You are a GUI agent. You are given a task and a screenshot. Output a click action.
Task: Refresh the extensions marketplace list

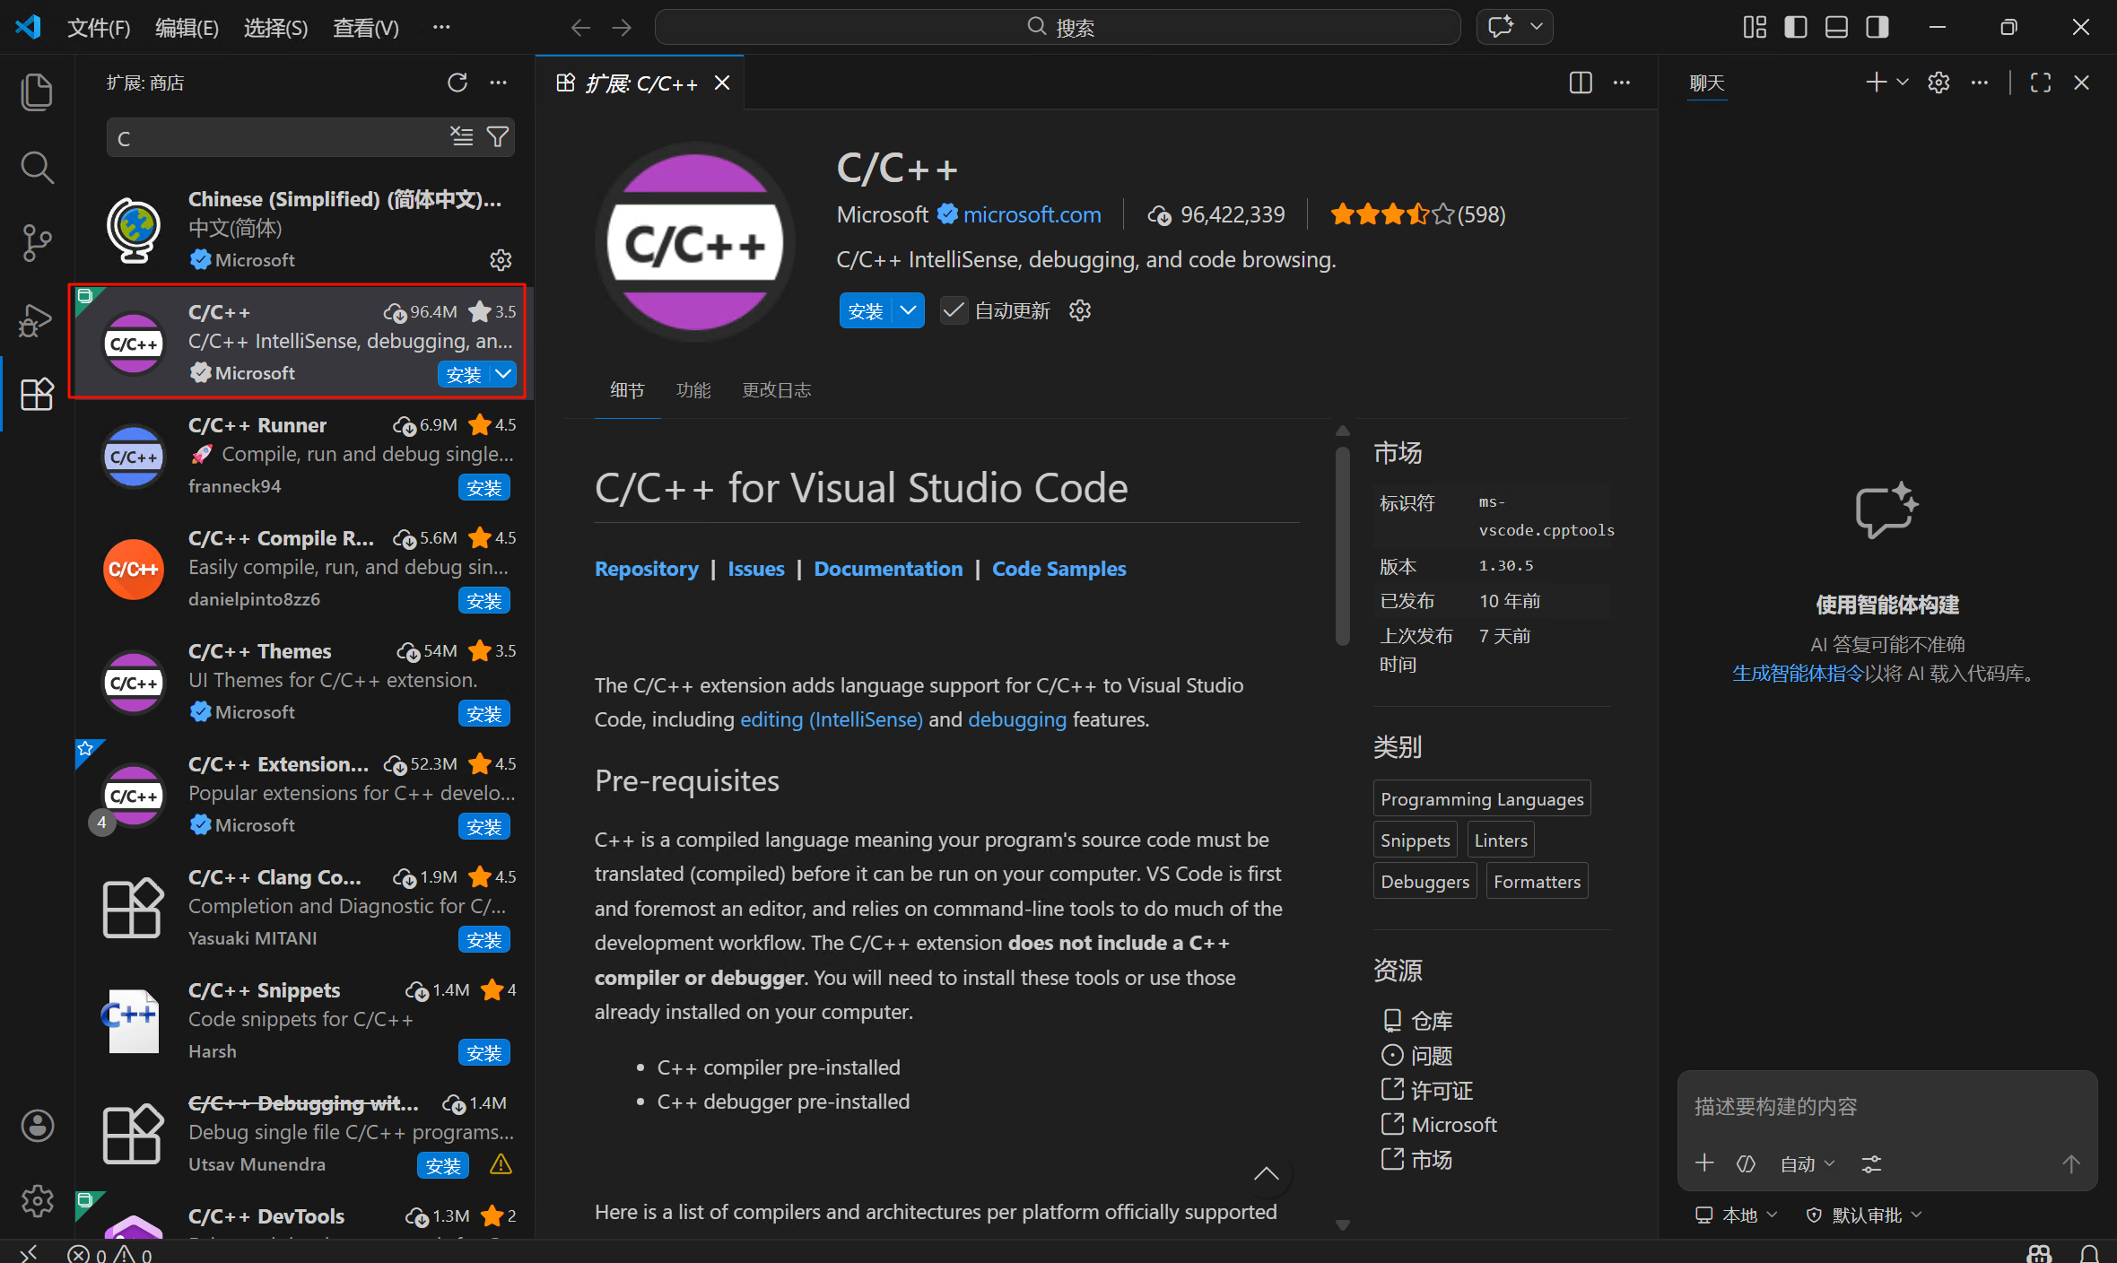coord(457,83)
